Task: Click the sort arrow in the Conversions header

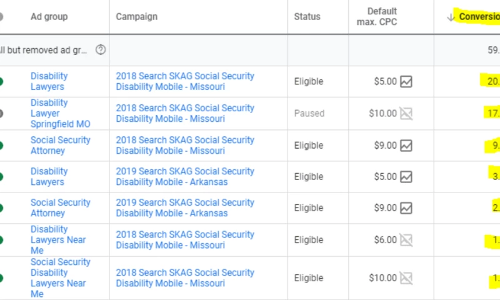Action: (451, 17)
